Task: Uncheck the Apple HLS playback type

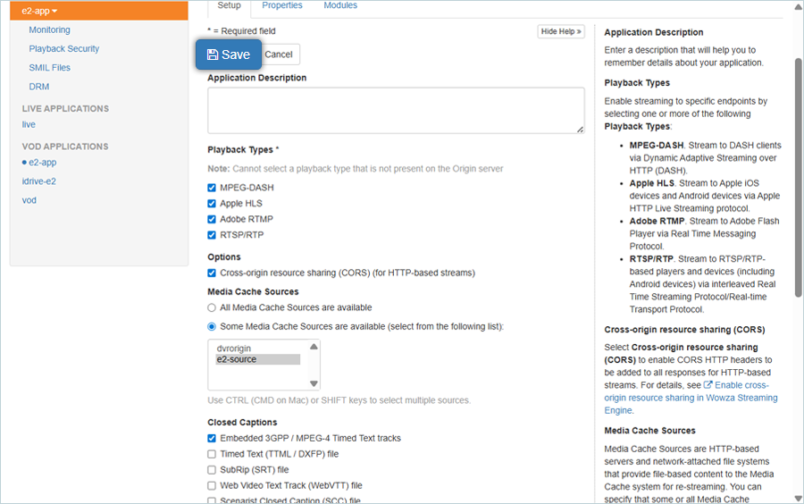Action: tap(212, 204)
